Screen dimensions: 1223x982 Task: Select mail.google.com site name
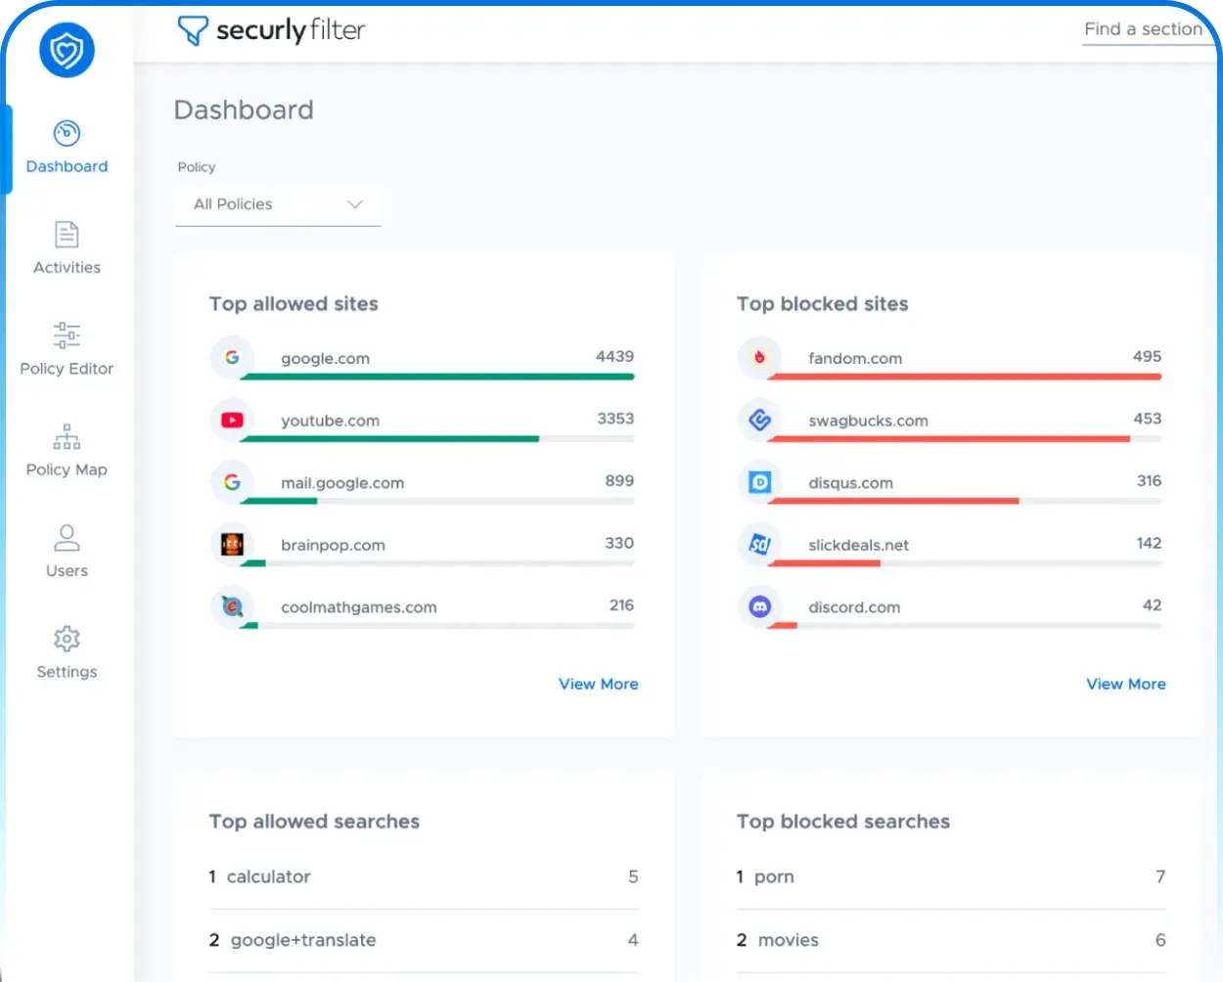(x=342, y=483)
